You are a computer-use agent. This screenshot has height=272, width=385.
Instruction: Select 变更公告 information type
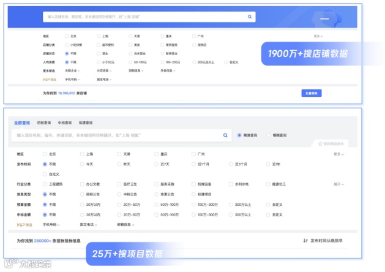pyautogui.click(x=157, y=194)
